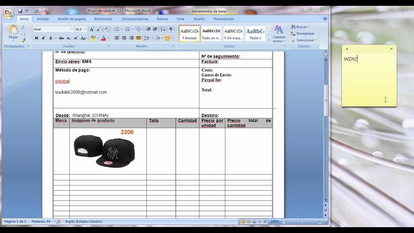Open the Diseño de página tab
The image size is (414, 233).
point(72,19)
